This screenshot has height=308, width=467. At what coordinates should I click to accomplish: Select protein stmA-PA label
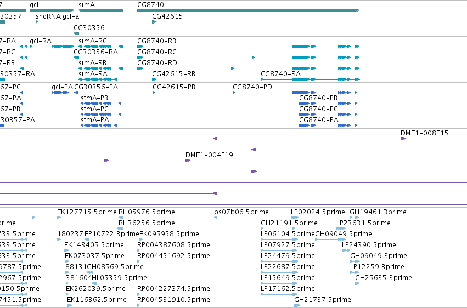pyautogui.click(x=95, y=120)
